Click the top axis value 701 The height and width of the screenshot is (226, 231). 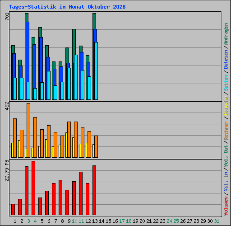click(7, 17)
